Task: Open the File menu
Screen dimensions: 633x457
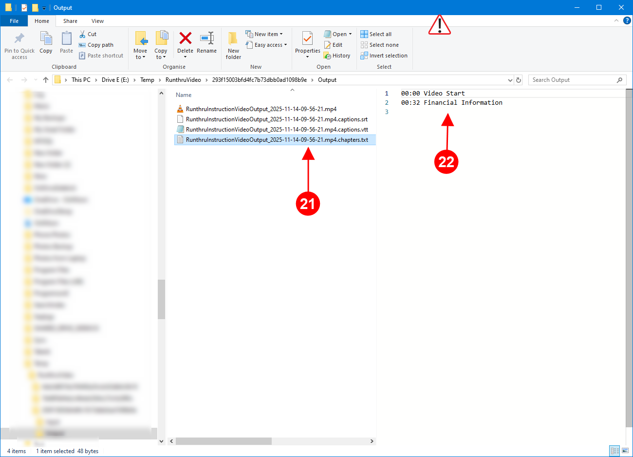Action: [x=14, y=21]
